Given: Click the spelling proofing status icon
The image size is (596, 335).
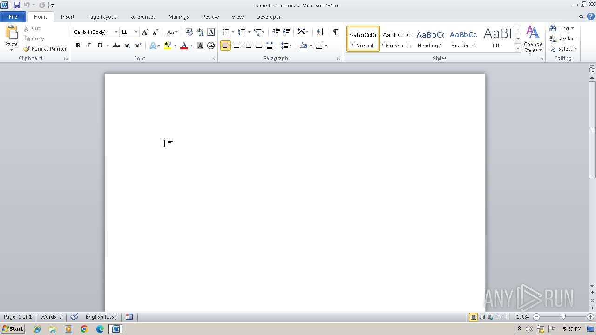Looking at the screenshot, I should click(74, 317).
